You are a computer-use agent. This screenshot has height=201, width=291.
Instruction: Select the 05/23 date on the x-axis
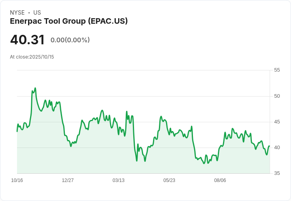click(x=169, y=180)
